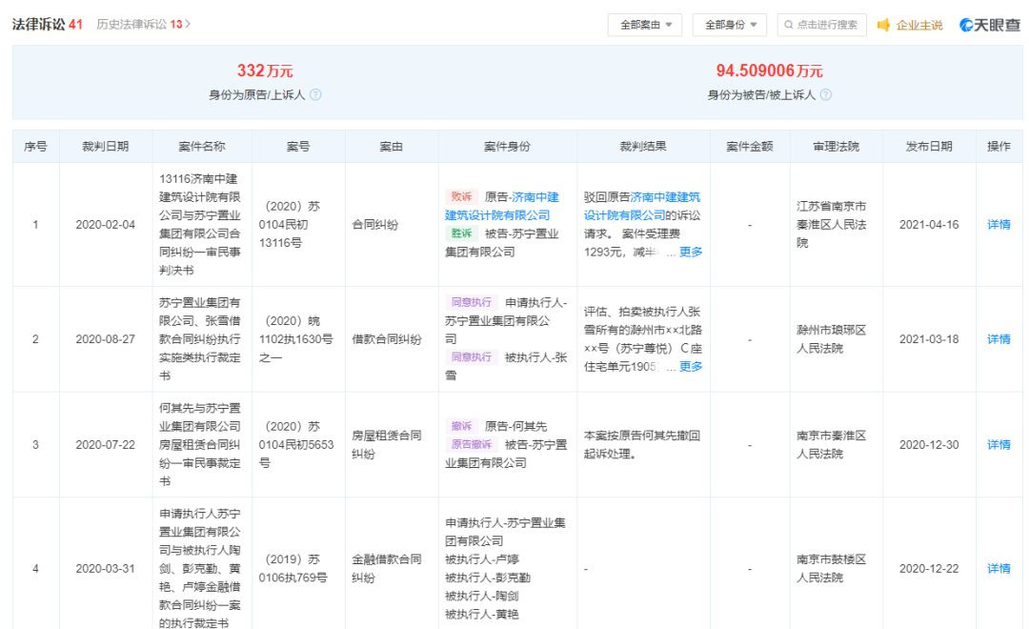The width and height of the screenshot is (1029, 629).
Task: Click the 合同纠纷 cause cell
Action: click(375, 225)
